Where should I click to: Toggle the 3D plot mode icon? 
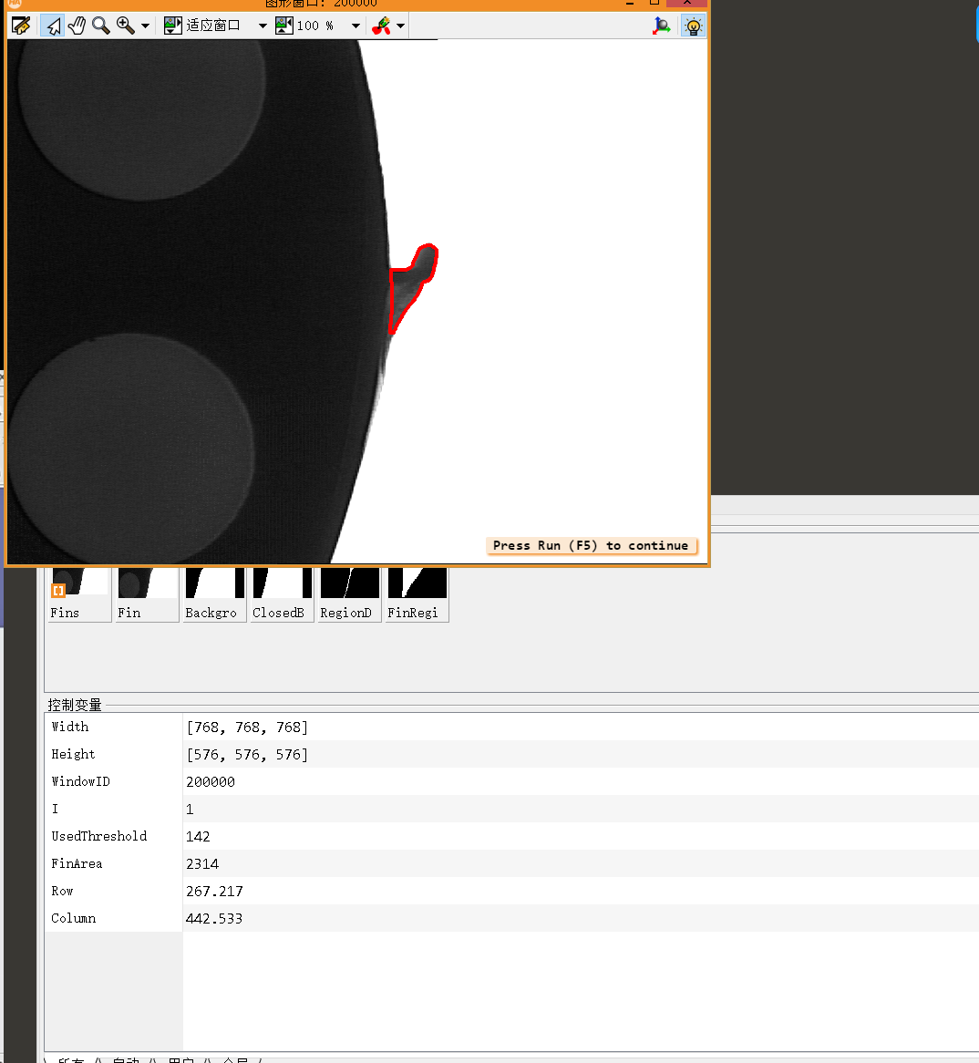[x=662, y=26]
